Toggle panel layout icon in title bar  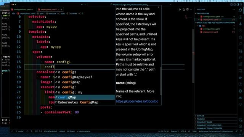(235, 5)
